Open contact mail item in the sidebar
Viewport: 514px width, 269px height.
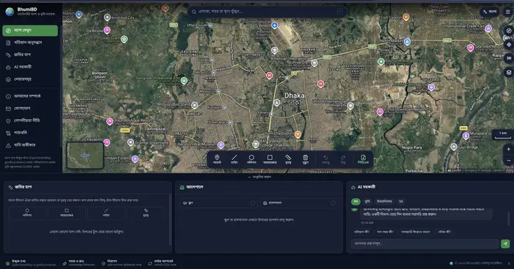click(x=30, y=108)
